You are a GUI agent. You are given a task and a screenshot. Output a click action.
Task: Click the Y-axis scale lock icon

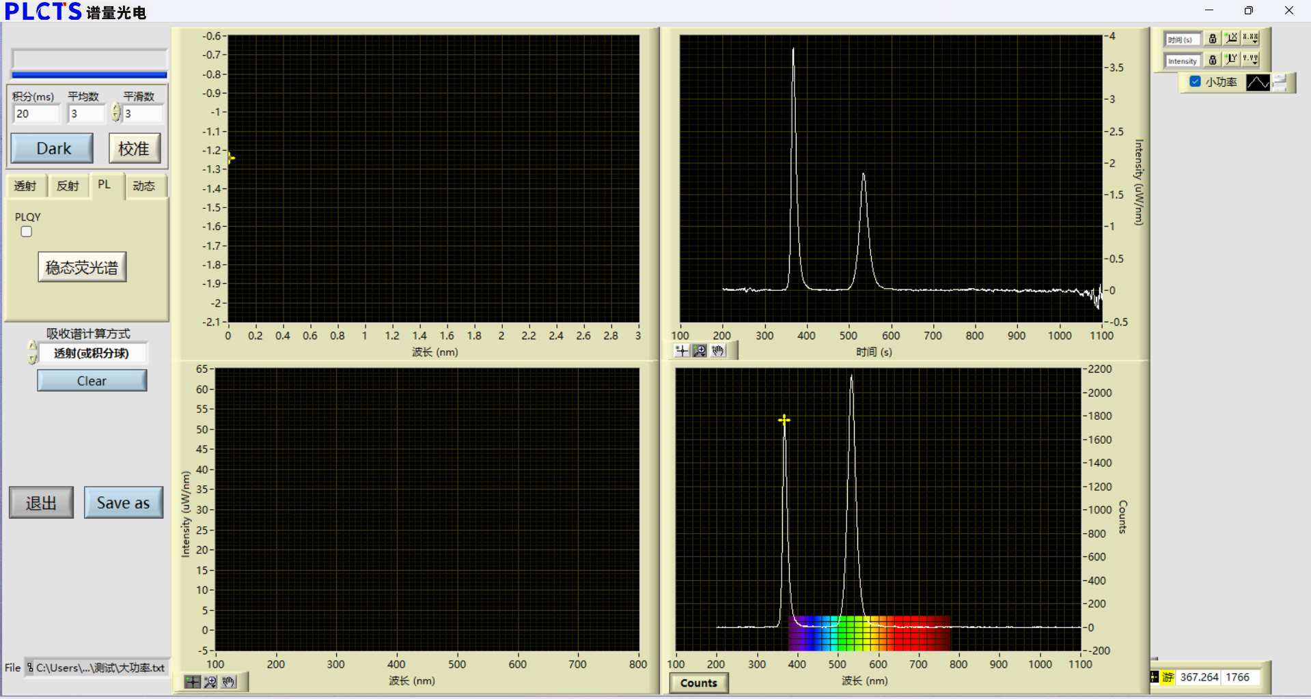(1213, 60)
